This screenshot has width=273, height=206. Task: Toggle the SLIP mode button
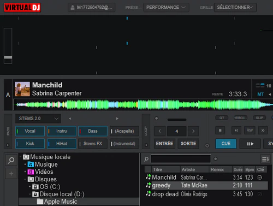(x=259, y=118)
